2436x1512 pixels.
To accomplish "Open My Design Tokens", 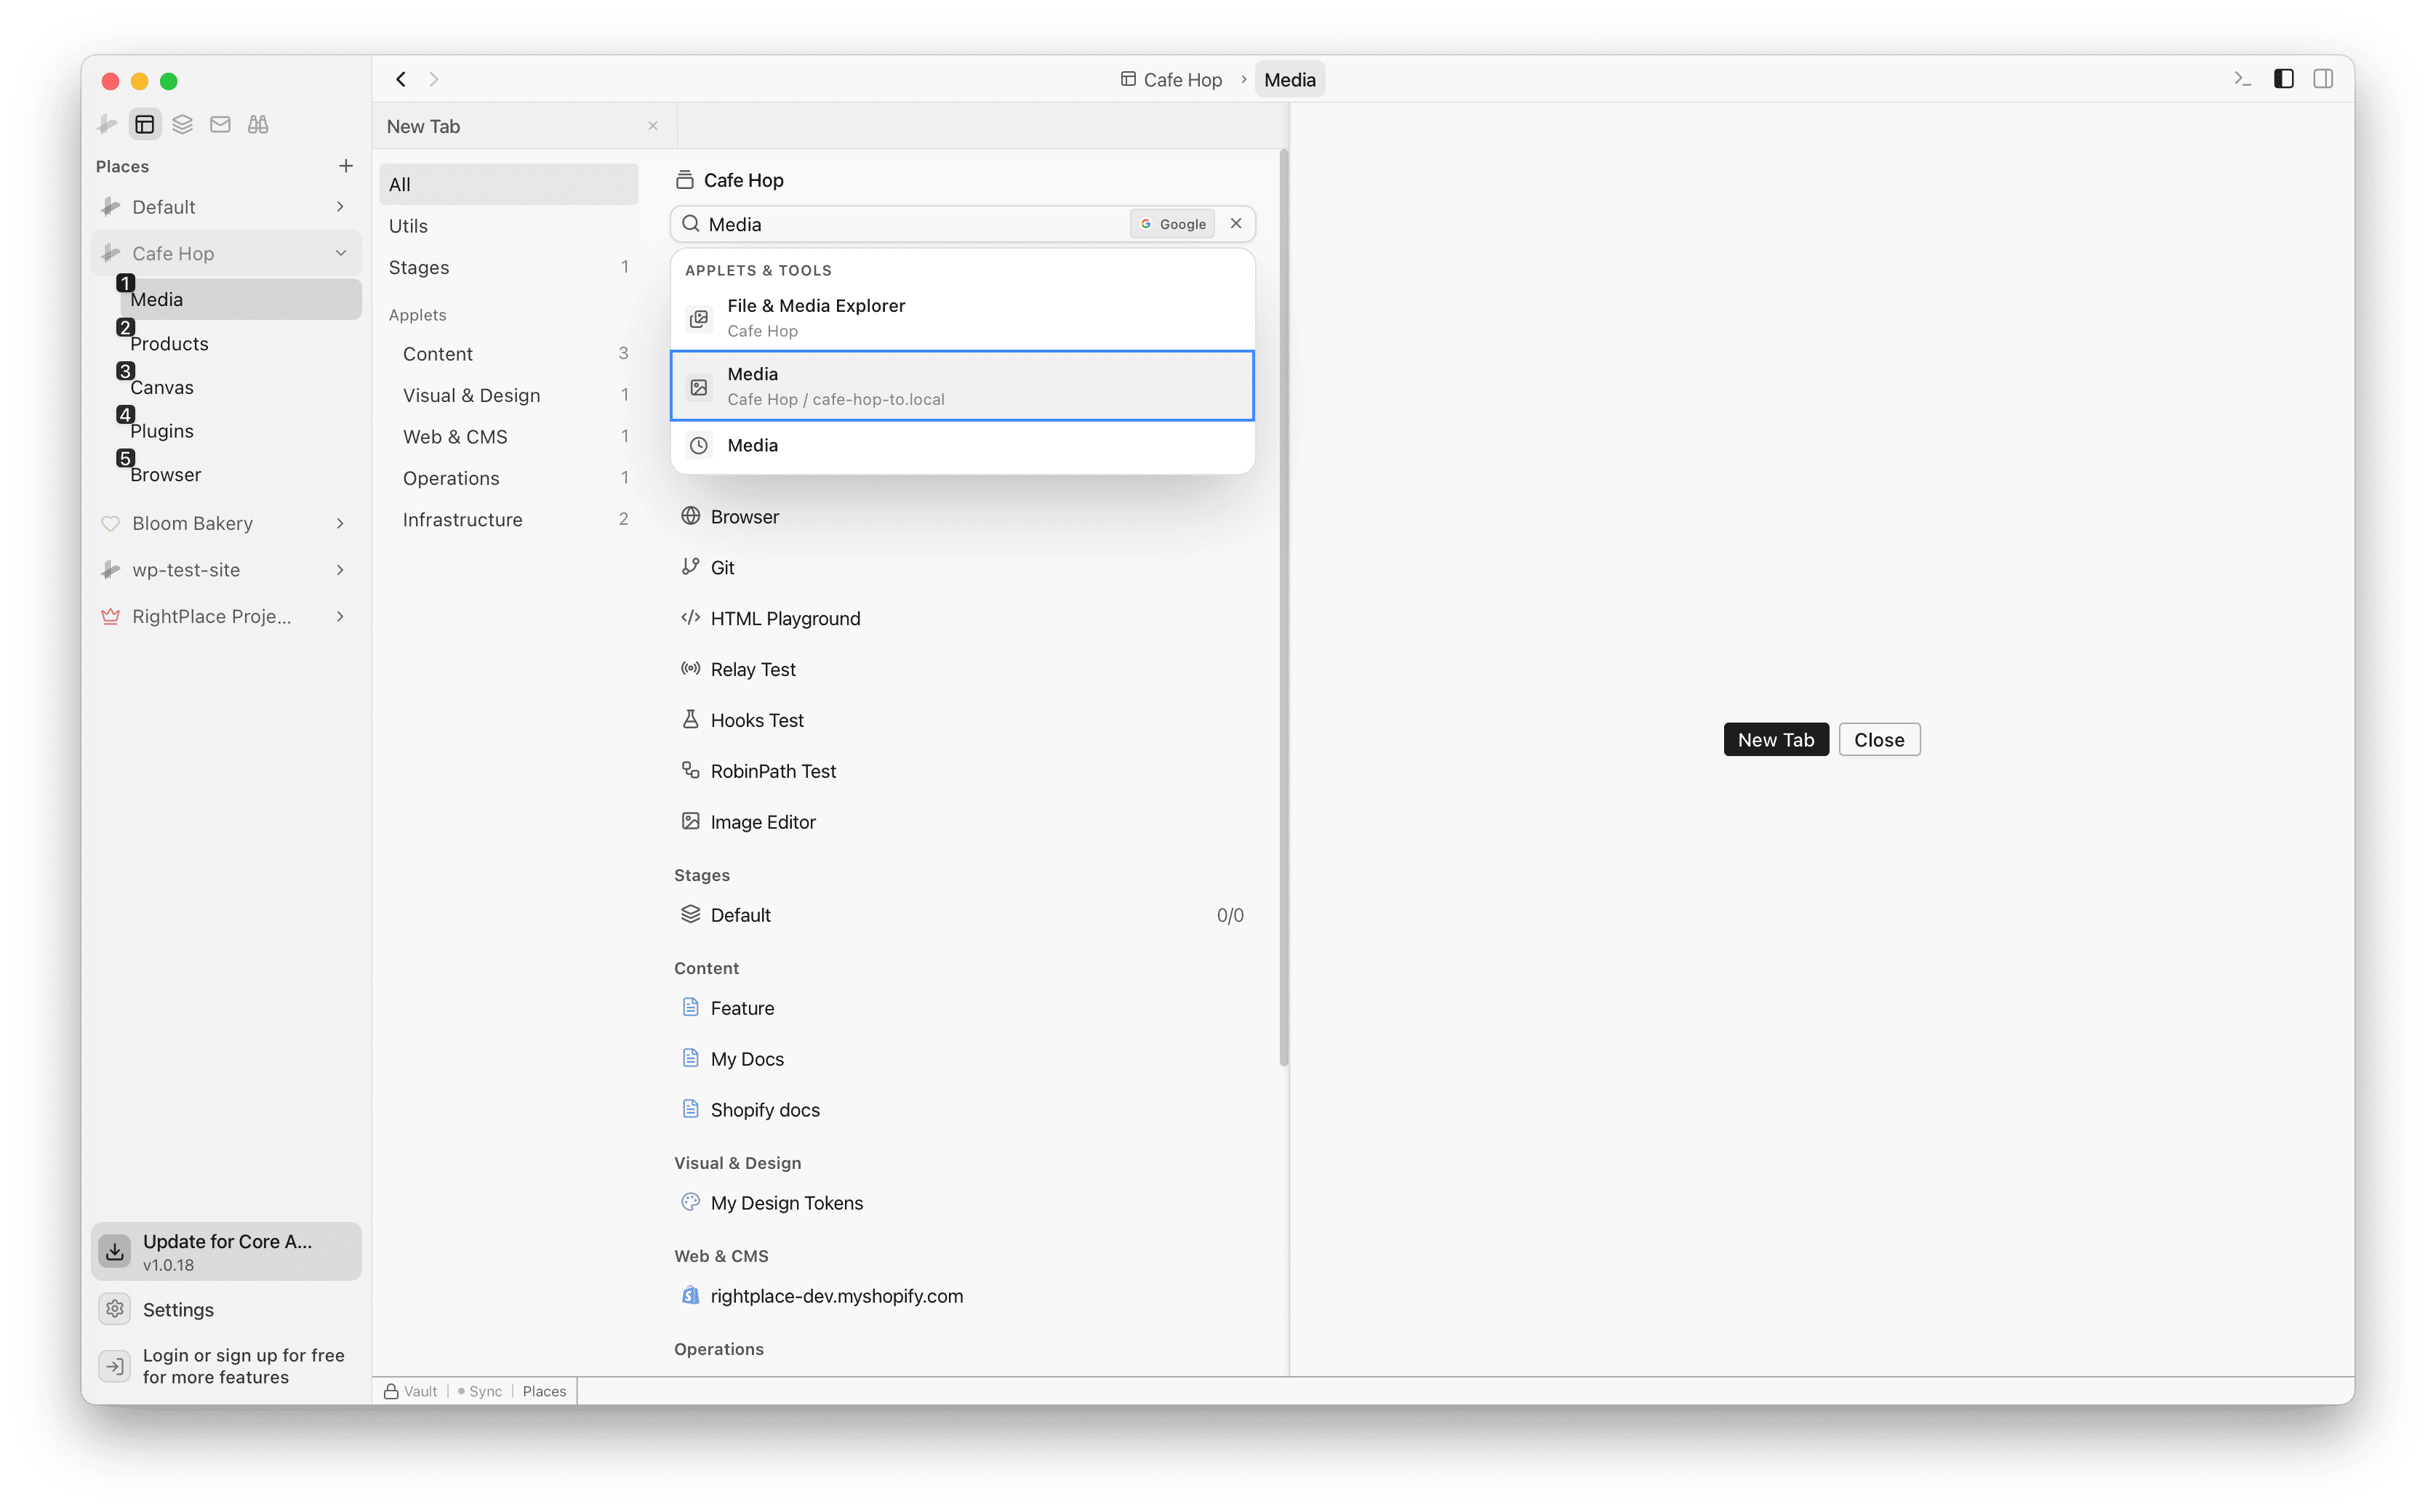I will tap(961, 1203).
